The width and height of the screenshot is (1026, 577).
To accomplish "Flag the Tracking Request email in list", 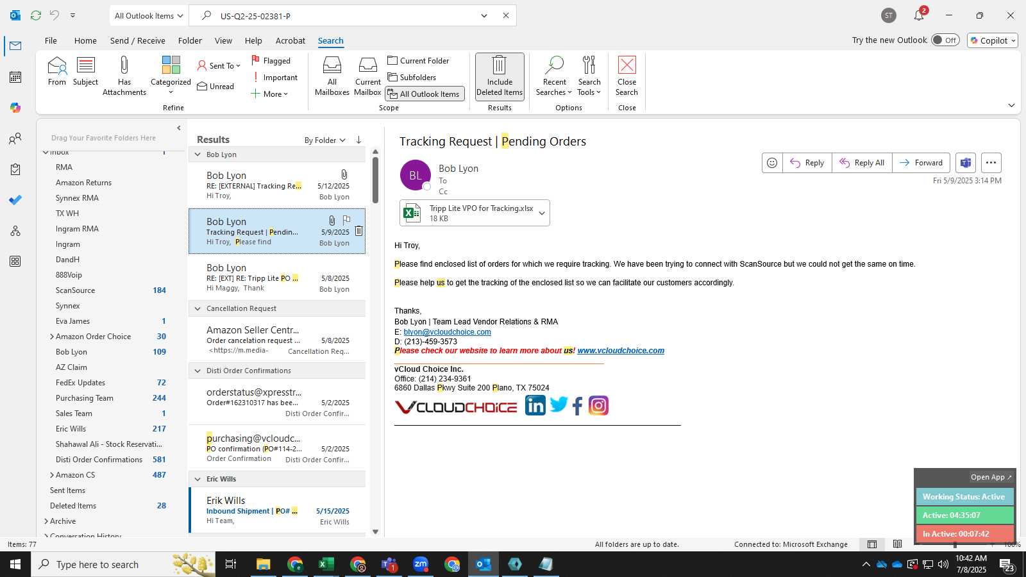I will click(x=347, y=220).
